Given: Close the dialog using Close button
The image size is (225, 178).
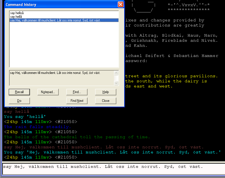Looking at the screenshot, I should pyautogui.click(x=106, y=101).
